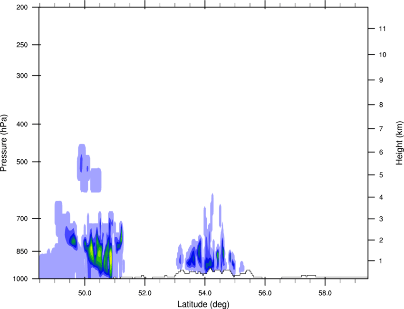
Task: Select the 1000 pressure tick label
Action: [20, 279]
